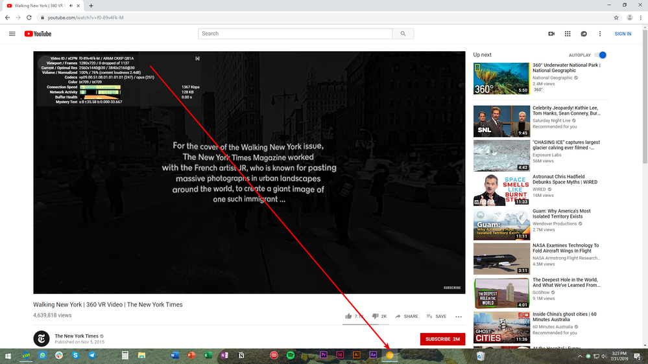Open InDesign from the taskbar

[x=340, y=356]
